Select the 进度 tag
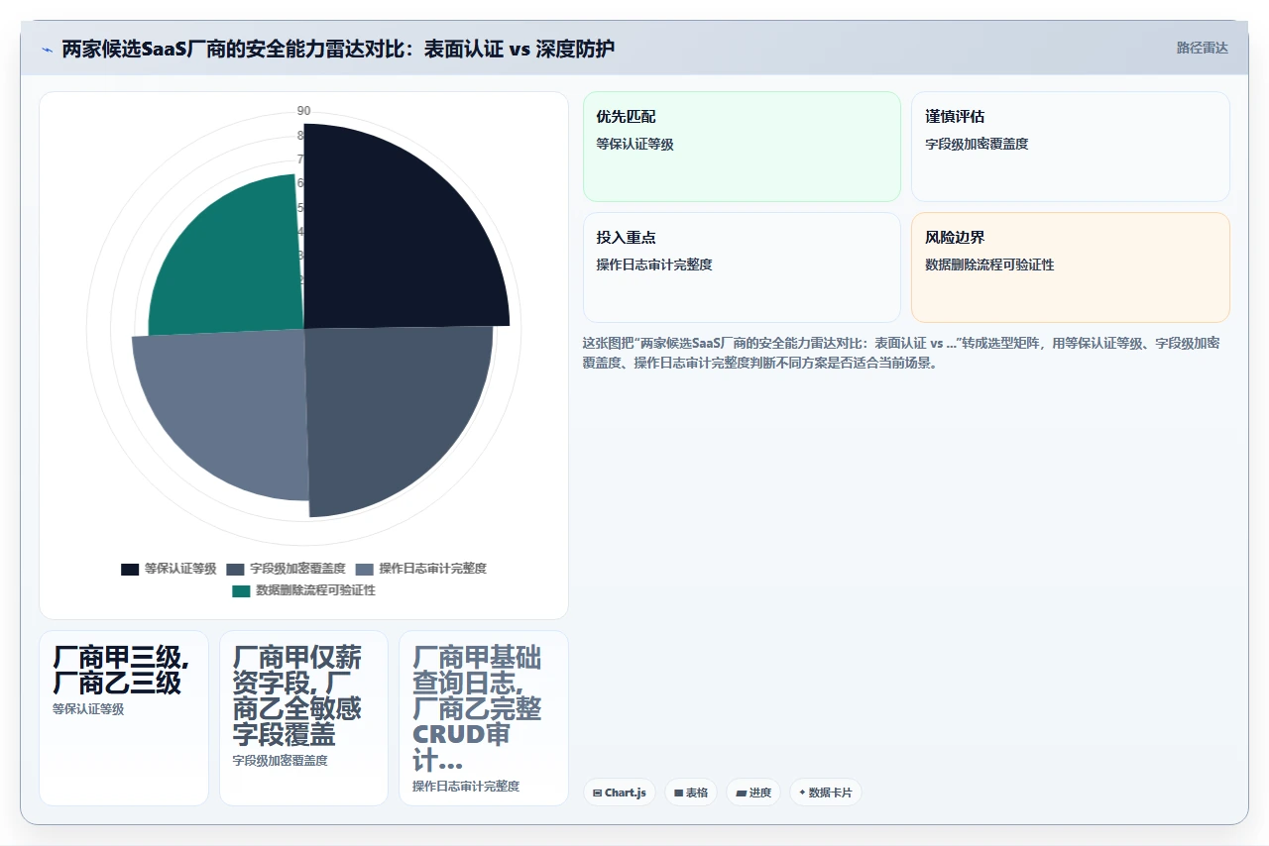 (x=753, y=793)
